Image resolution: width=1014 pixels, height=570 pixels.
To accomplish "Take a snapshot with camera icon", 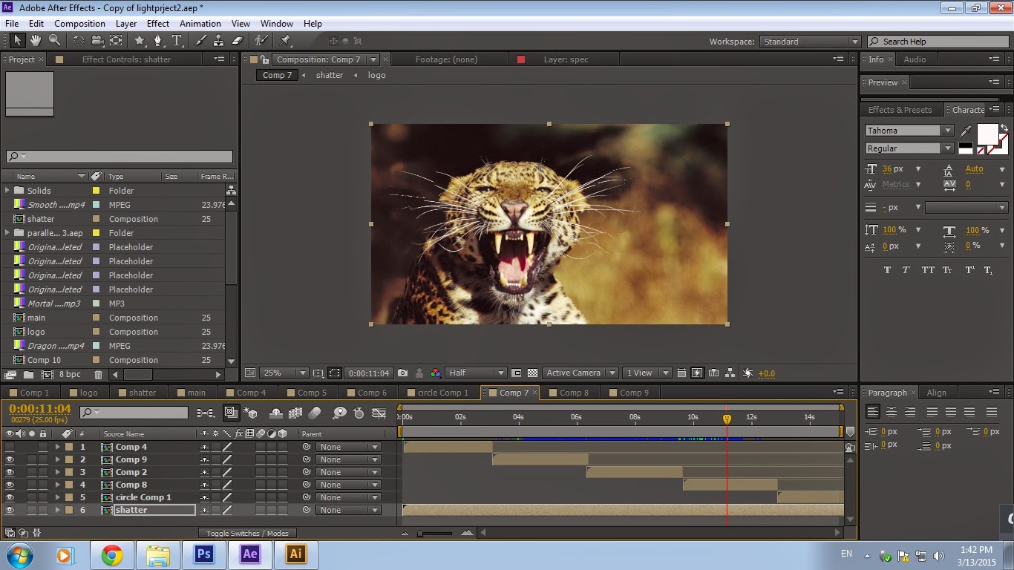I will coord(402,373).
